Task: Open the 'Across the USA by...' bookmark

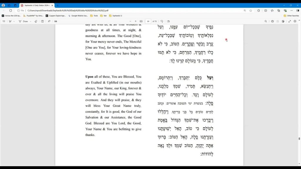Action: pos(11,16)
